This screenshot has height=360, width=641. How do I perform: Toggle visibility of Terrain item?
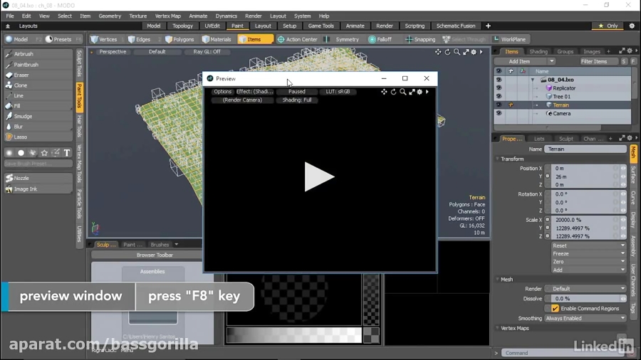499,105
